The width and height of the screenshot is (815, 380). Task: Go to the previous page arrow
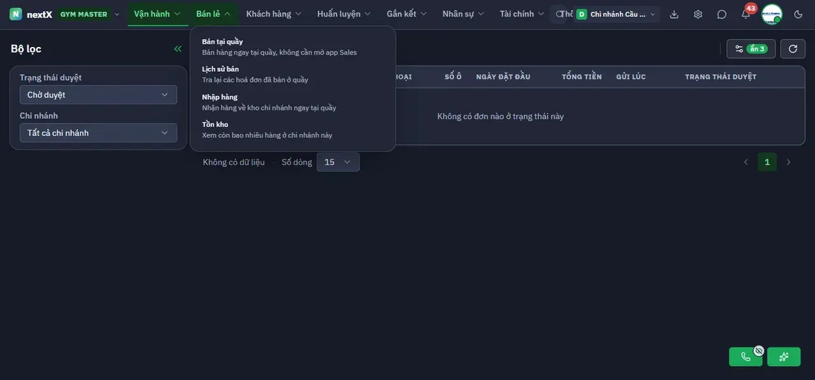pos(746,162)
